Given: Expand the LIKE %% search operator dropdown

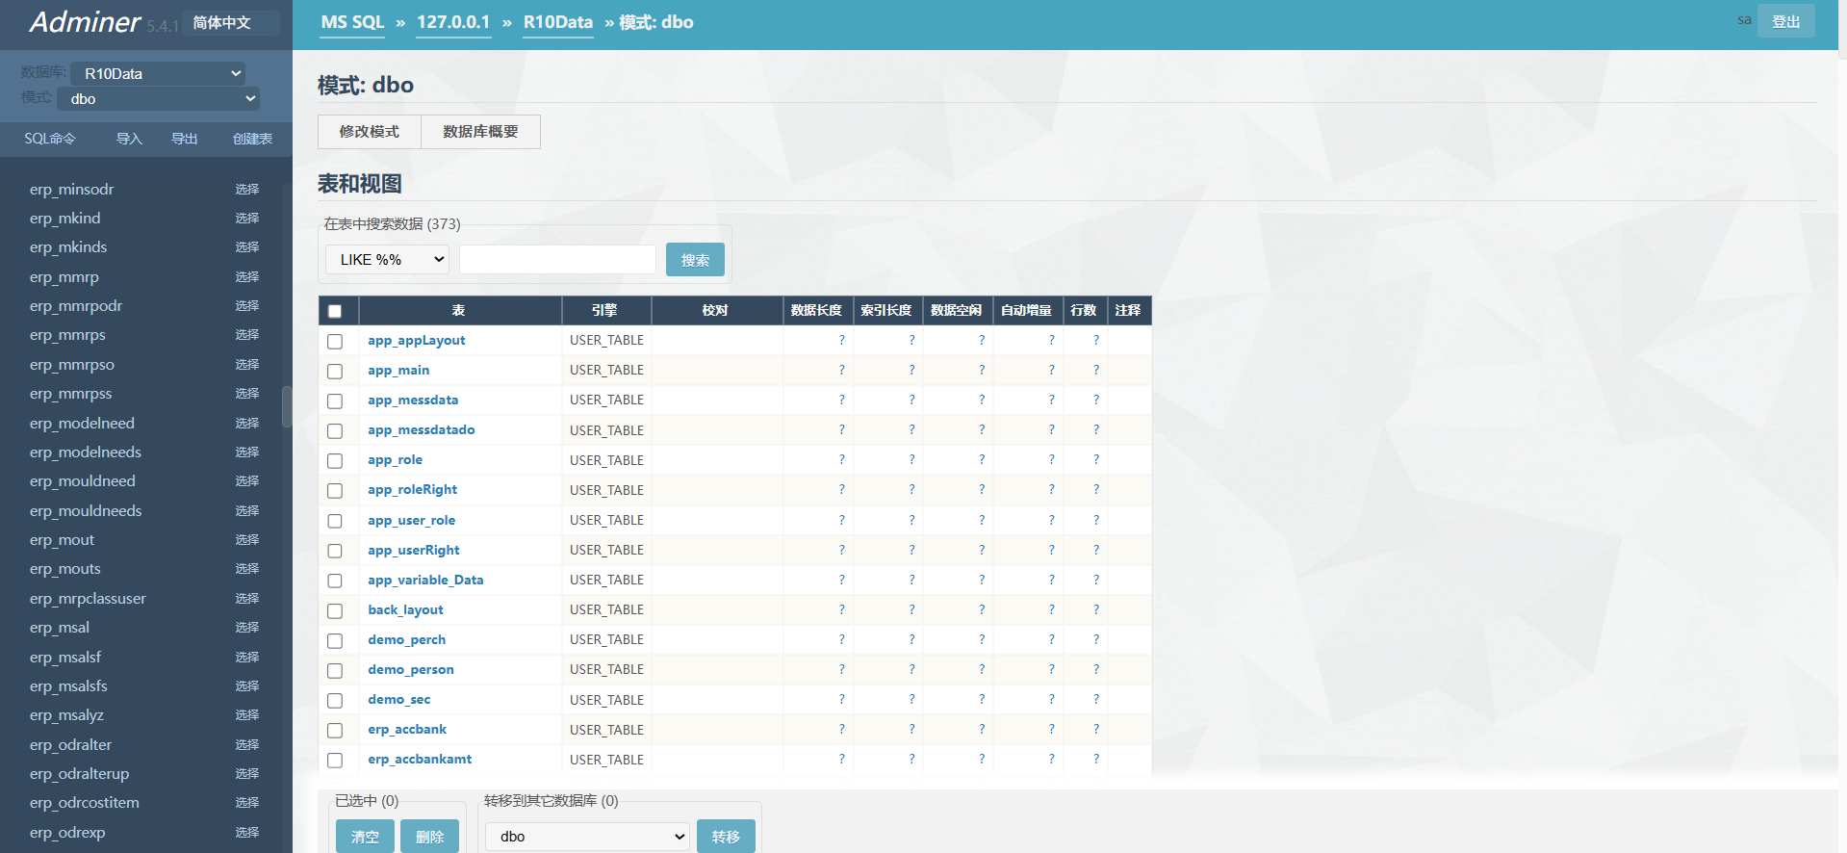Looking at the screenshot, I should (387, 260).
